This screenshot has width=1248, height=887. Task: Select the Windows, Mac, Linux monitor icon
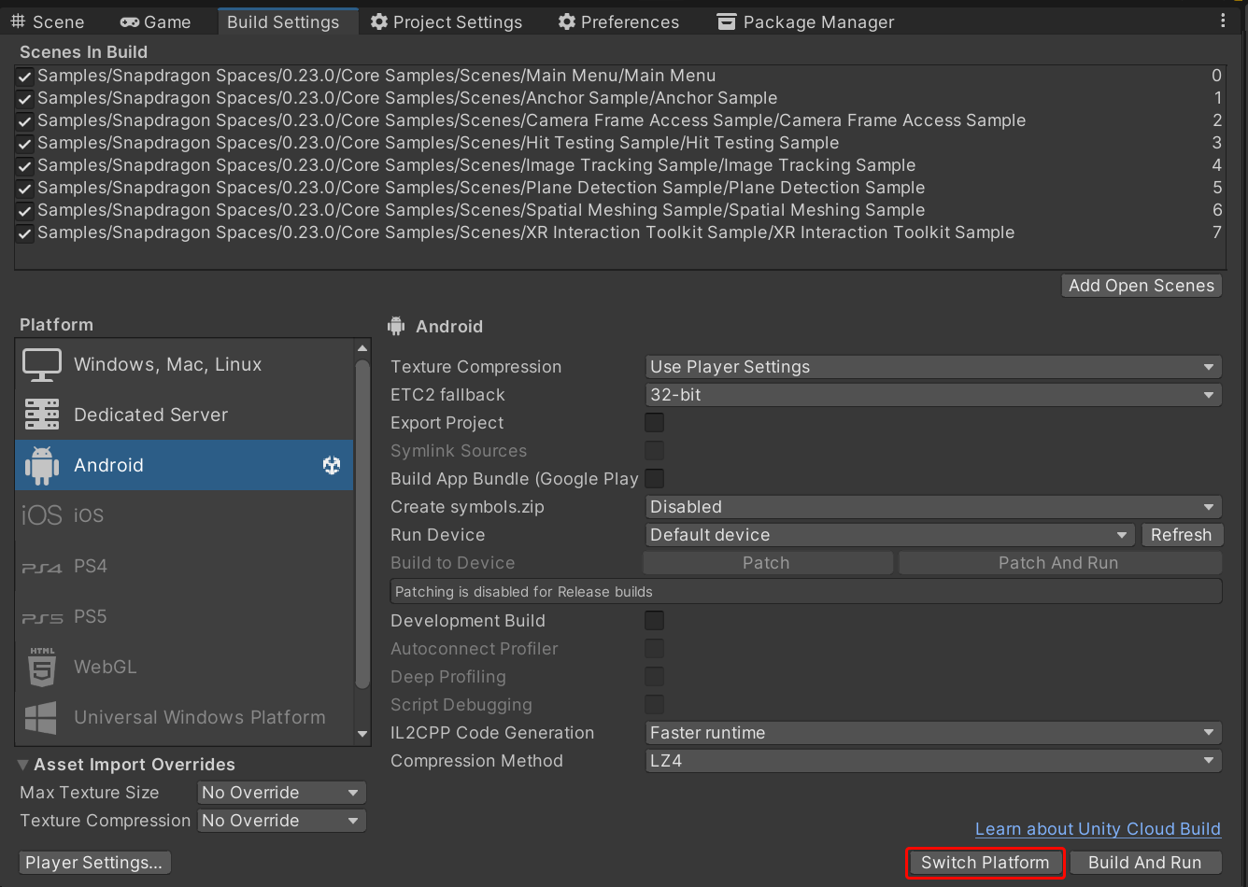pos(42,365)
